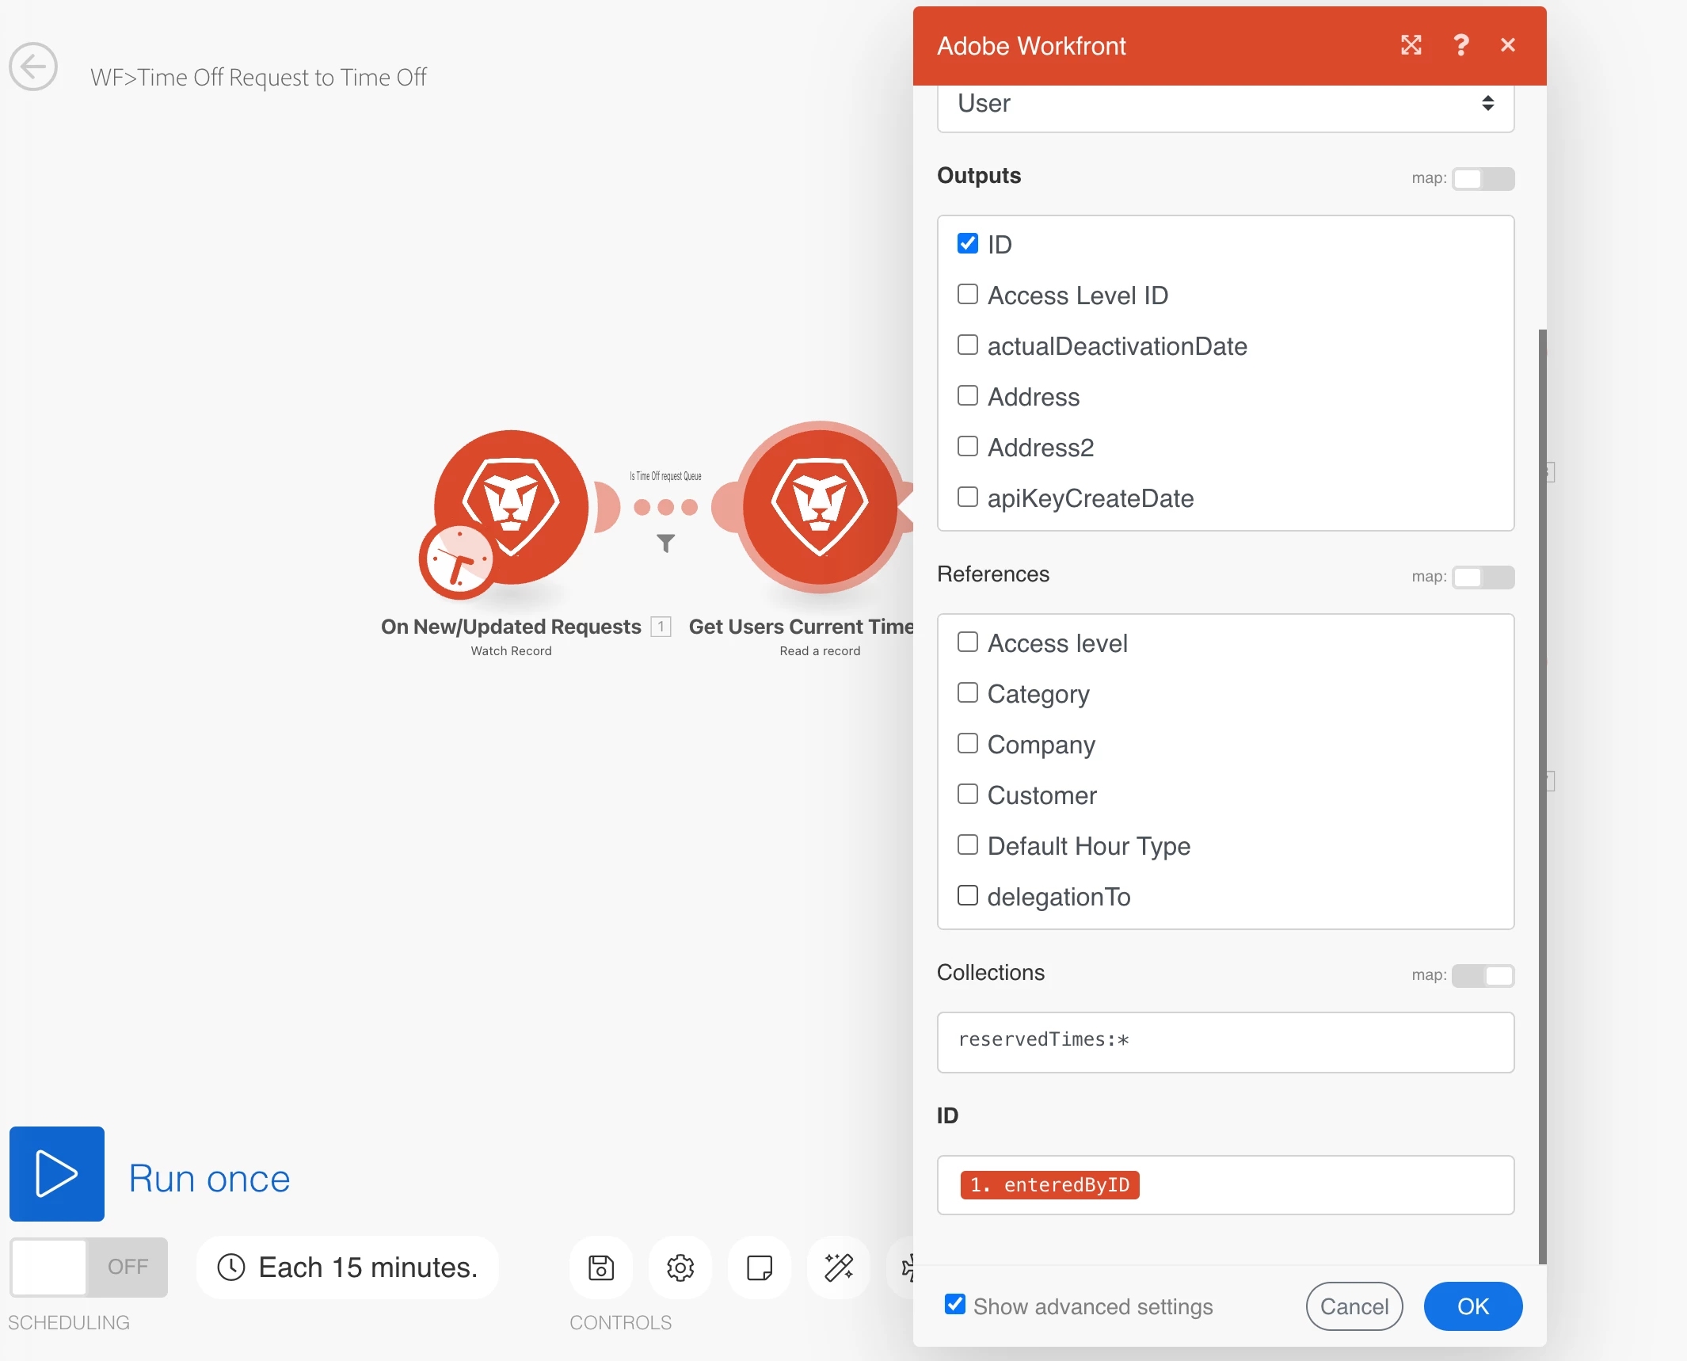The width and height of the screenshot is (1687, 1361).
Task: Click the auto-align magic wand icon
Action: pos(839,1268)
